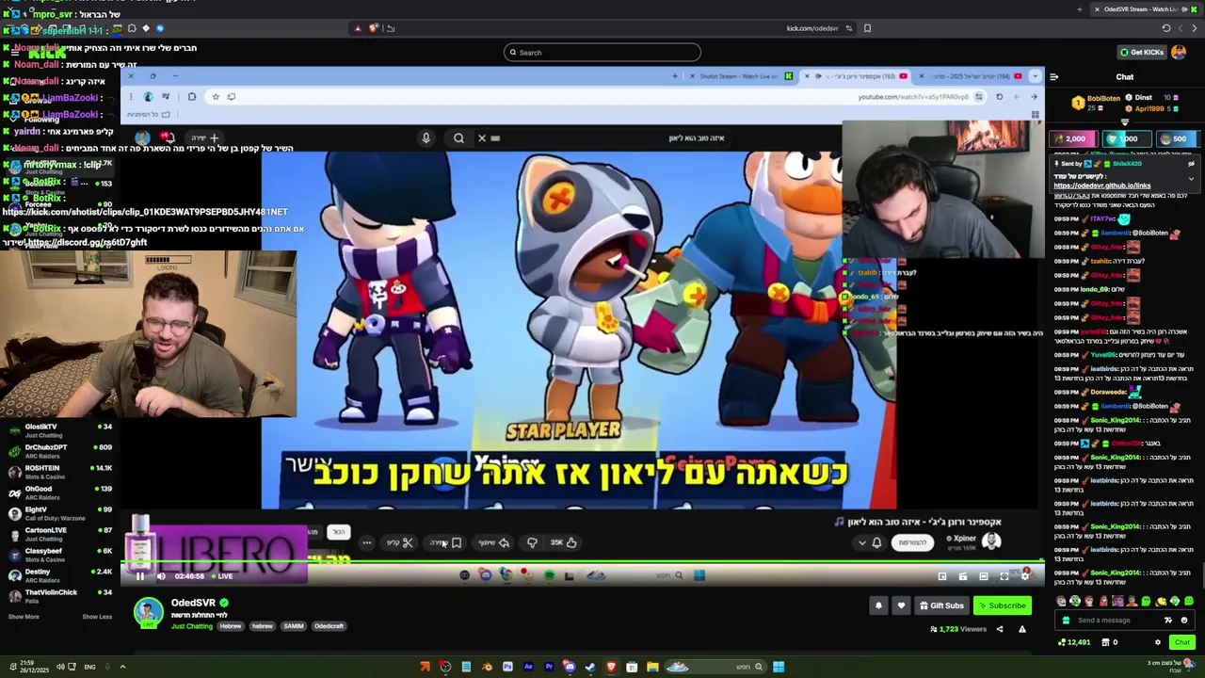Open tab search dropdown in streamed browser
The width and height of the screenshot is (1205, 678).
(1036, 76)
